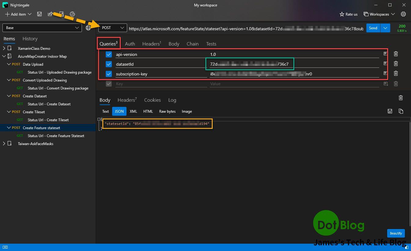Open the cookies manager icon
411x251 pixels.
coord(72,14)
